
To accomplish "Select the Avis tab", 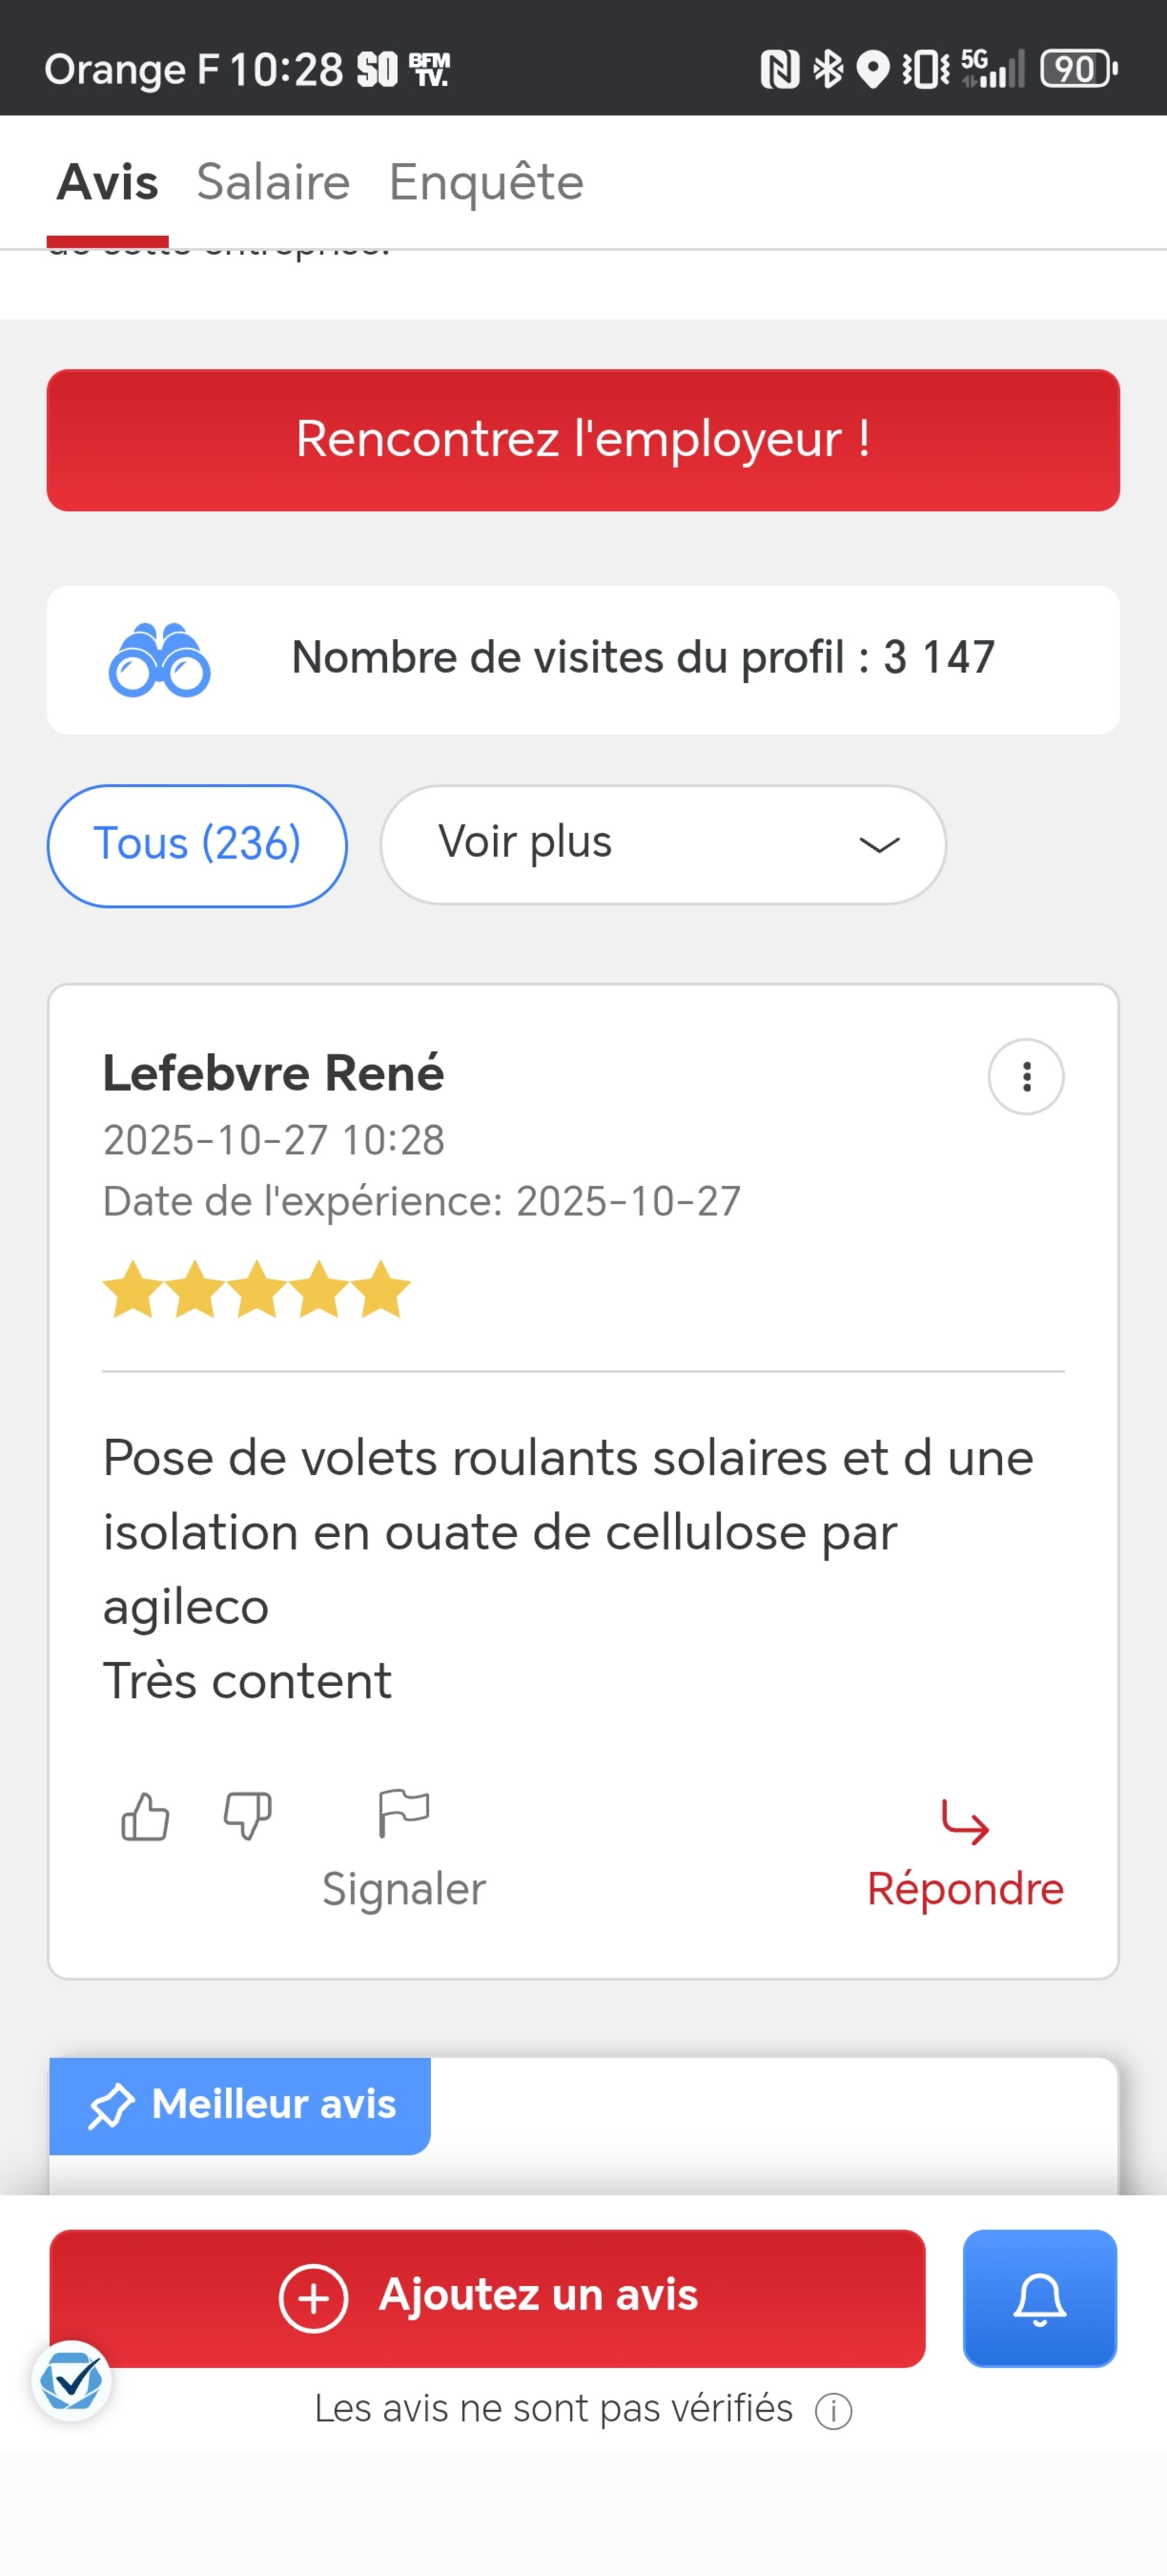I will 107,182.
